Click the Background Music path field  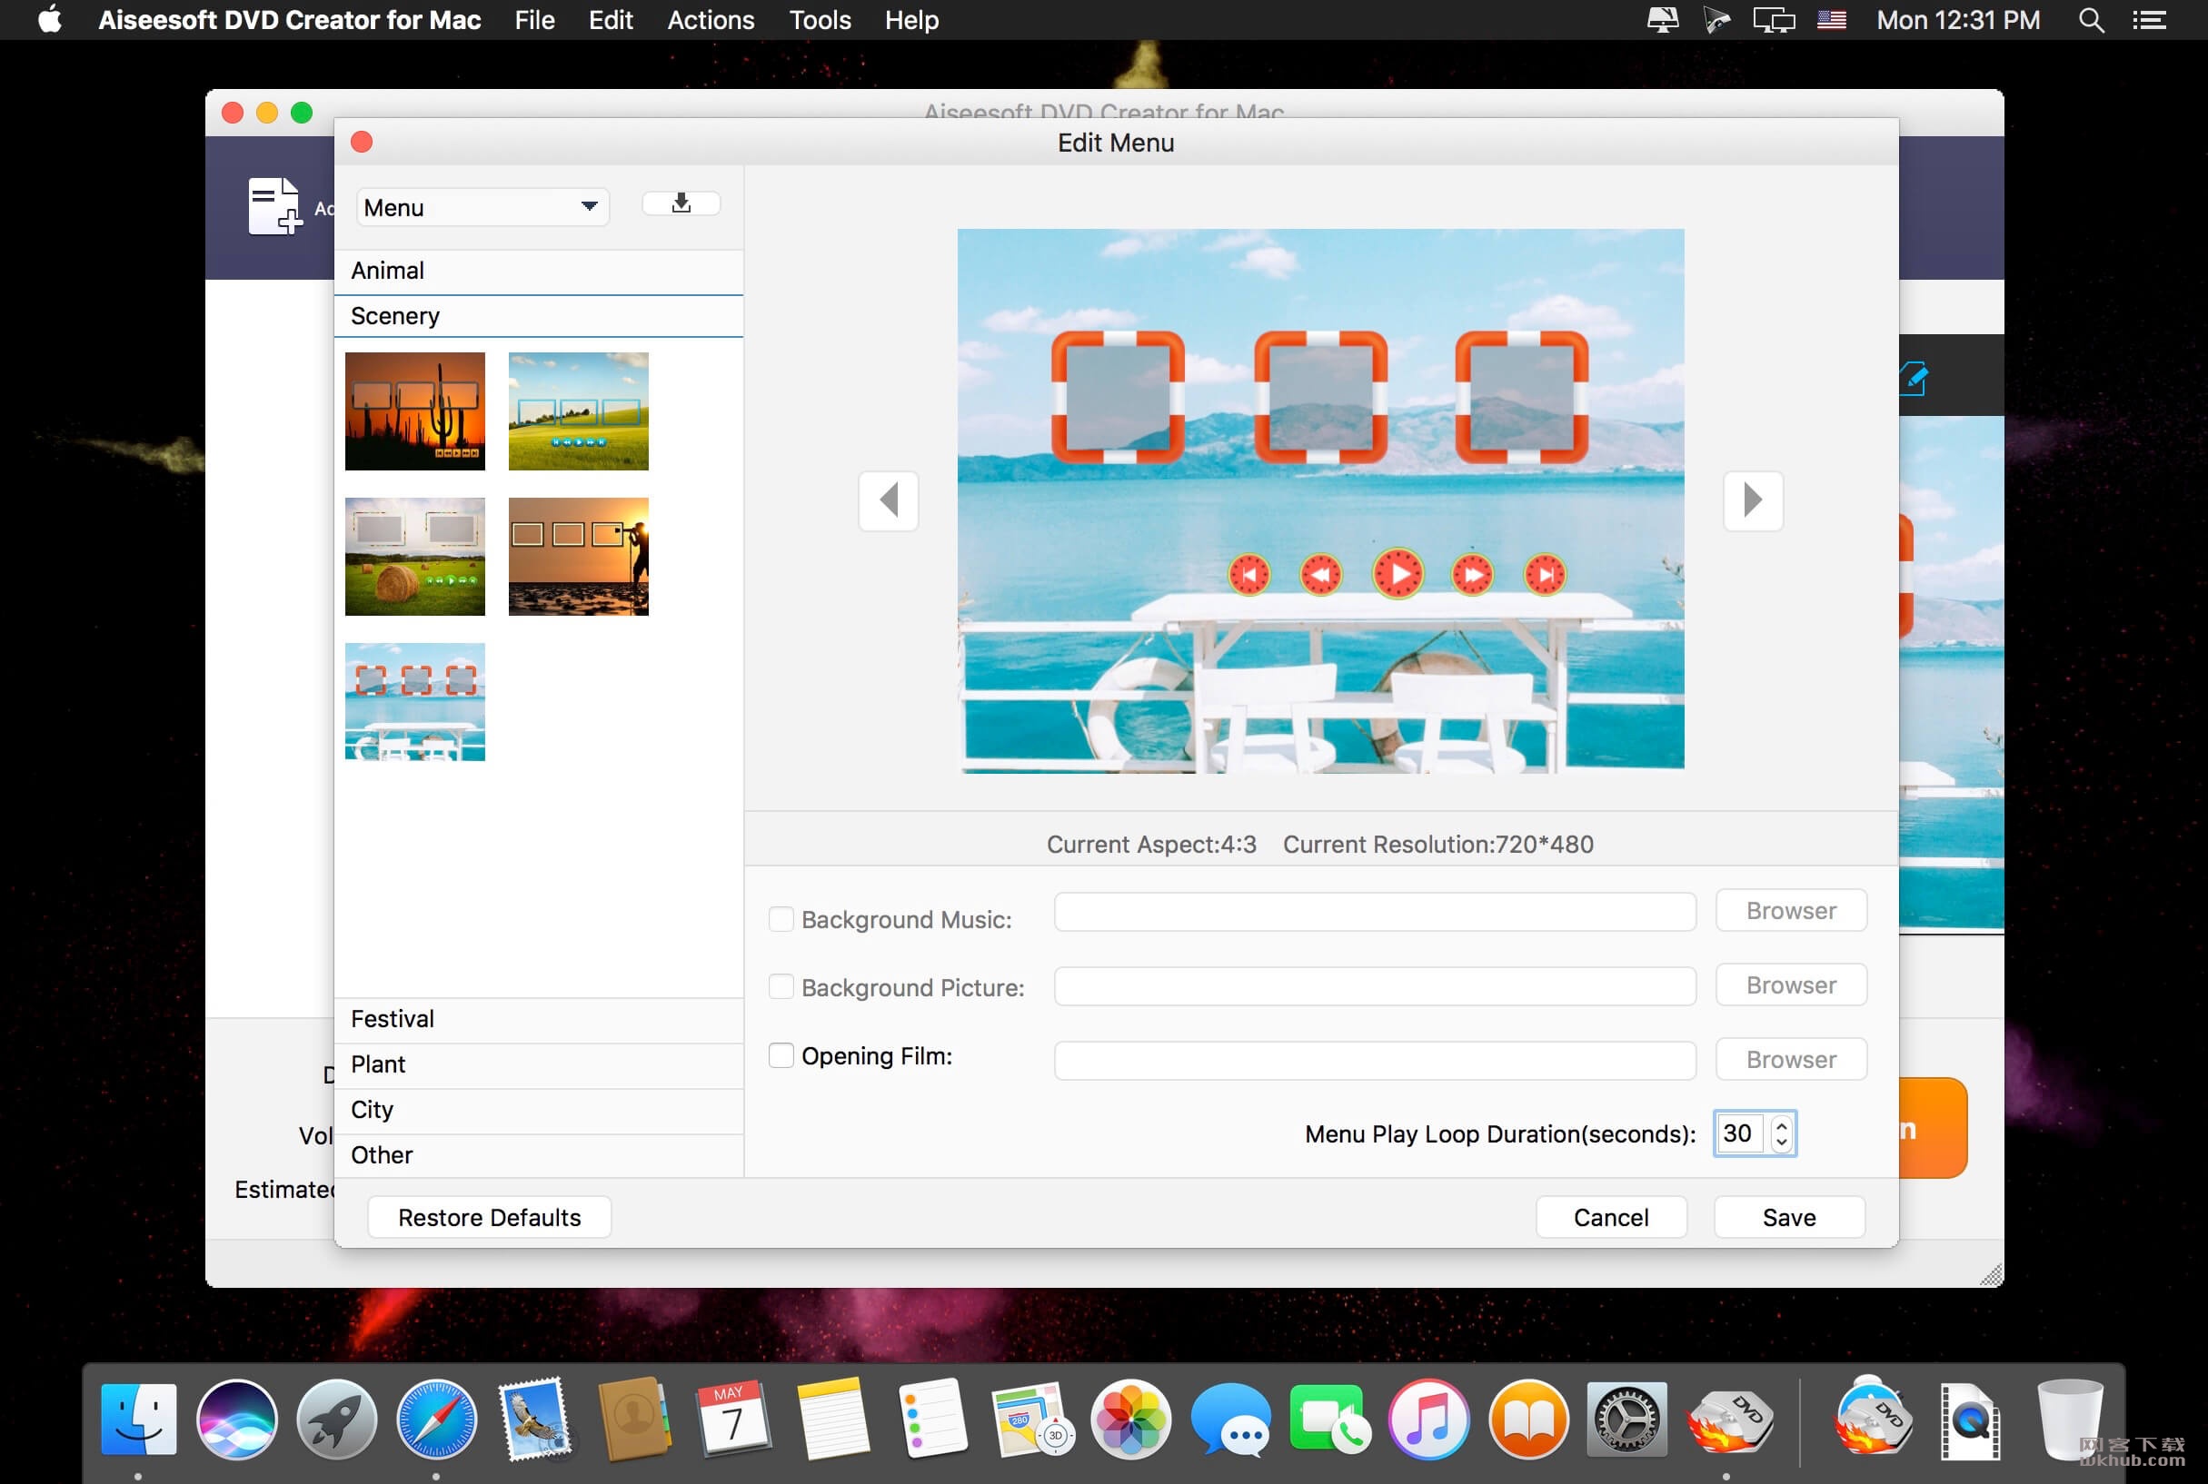point(1375,912)
